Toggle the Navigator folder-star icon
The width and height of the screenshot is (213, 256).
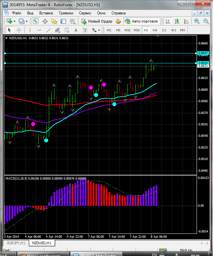pyautogui.click(x=54, y=22)
